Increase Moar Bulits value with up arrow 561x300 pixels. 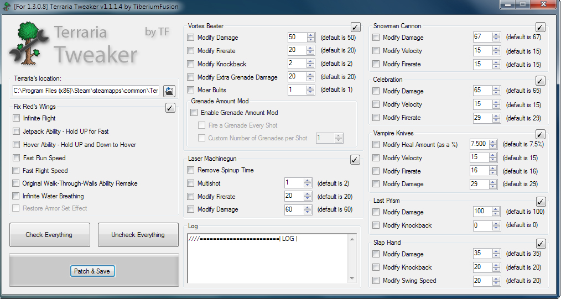click(310, 87)
